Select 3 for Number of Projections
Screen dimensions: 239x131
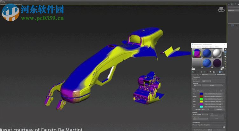[215, 91]
